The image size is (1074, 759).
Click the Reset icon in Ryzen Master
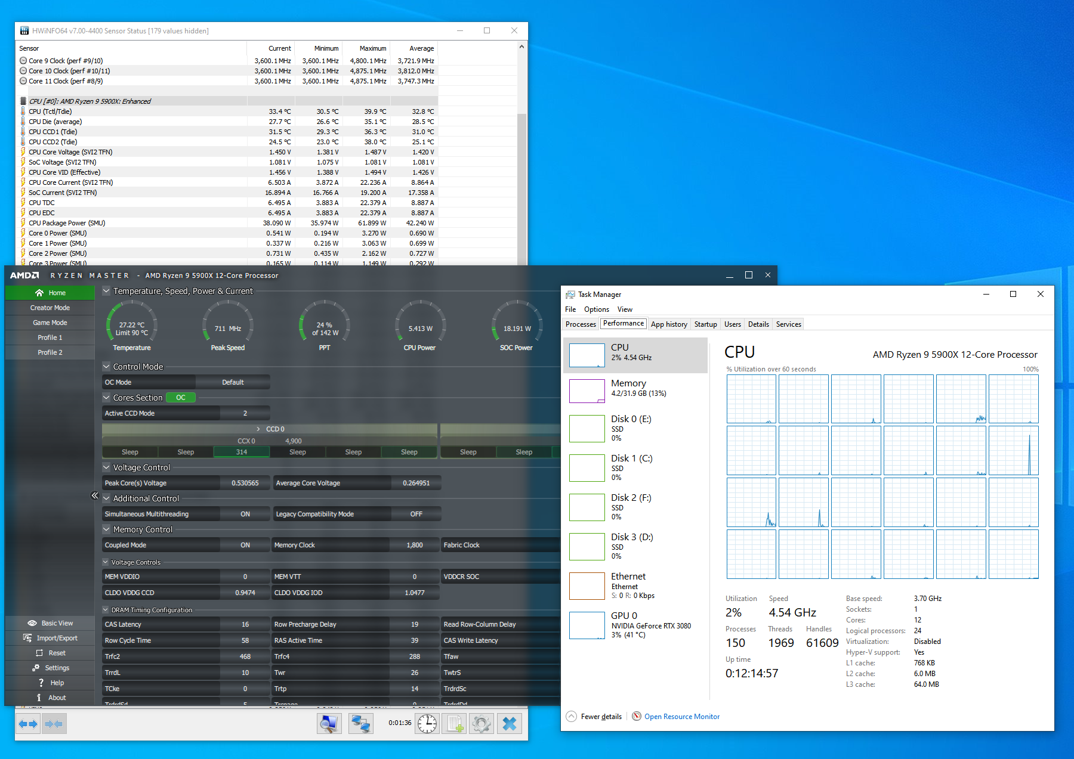click(x=39, y=653)
